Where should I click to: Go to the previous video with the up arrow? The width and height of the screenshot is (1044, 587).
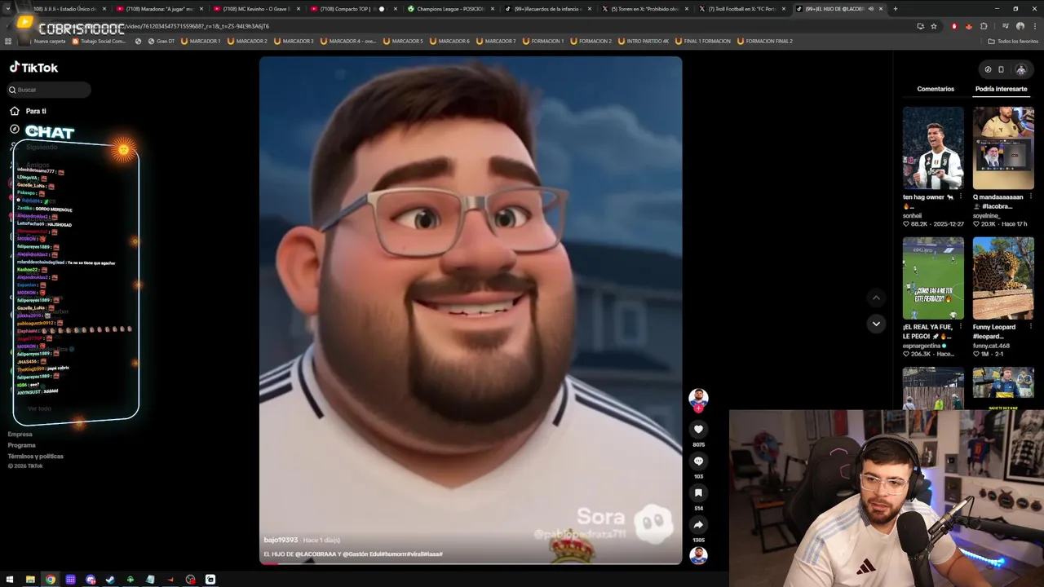pos(876,298)
